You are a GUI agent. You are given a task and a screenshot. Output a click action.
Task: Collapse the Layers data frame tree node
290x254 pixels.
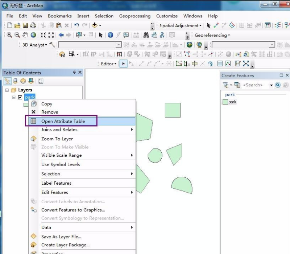7,90
